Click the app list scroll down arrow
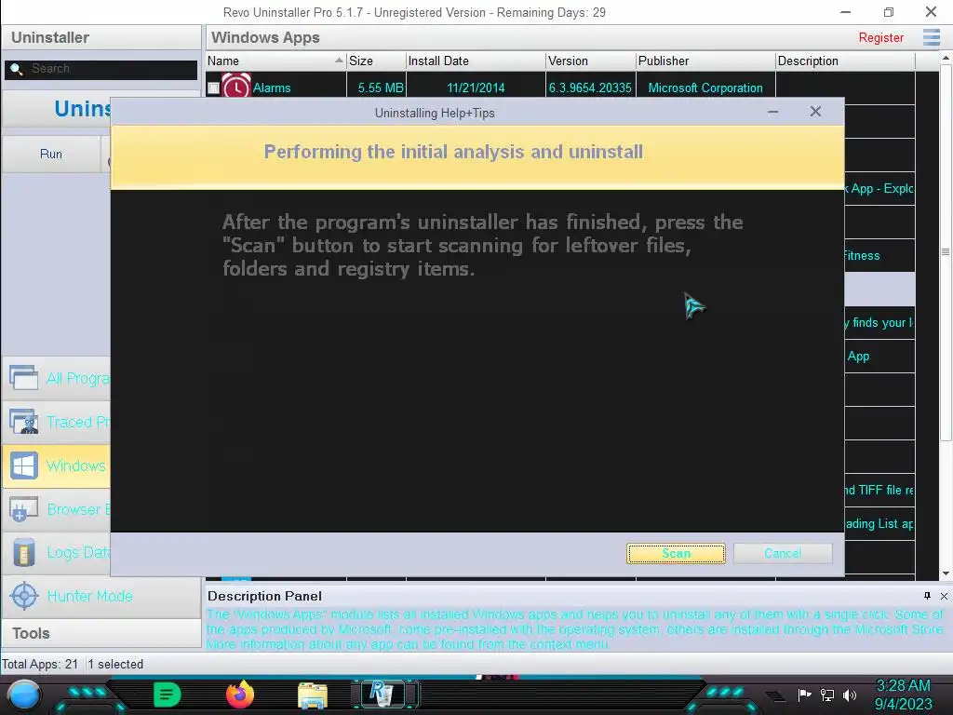The image size is (953, 715). 946,573
